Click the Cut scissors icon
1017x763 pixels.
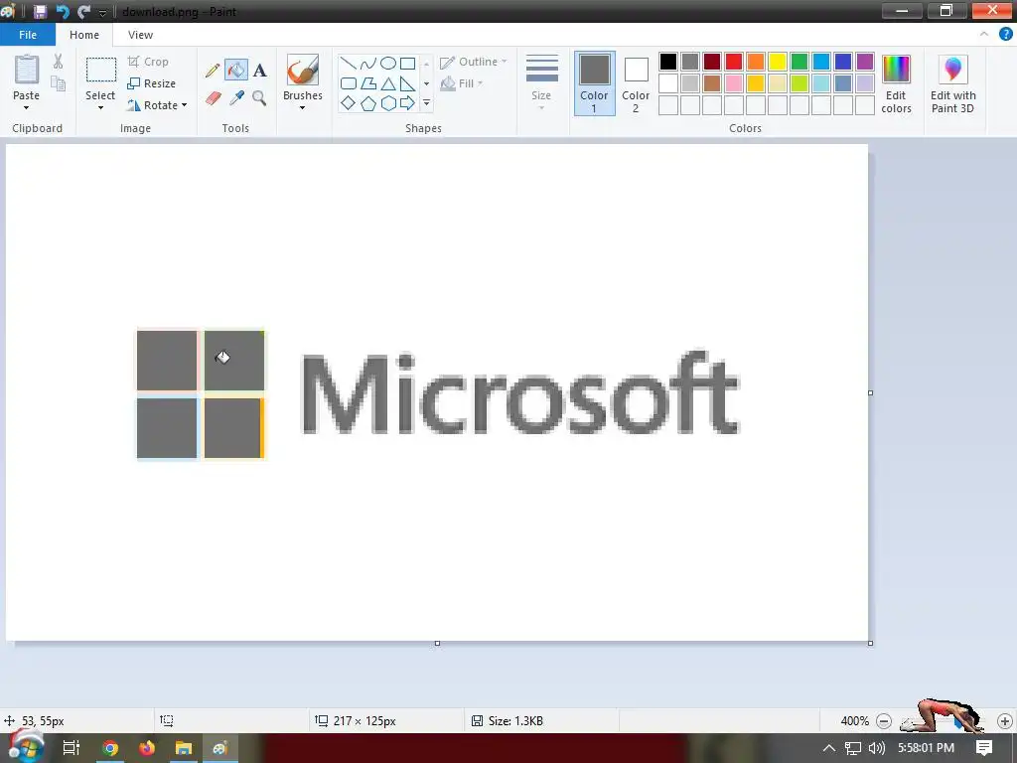(x=58, y=62)
